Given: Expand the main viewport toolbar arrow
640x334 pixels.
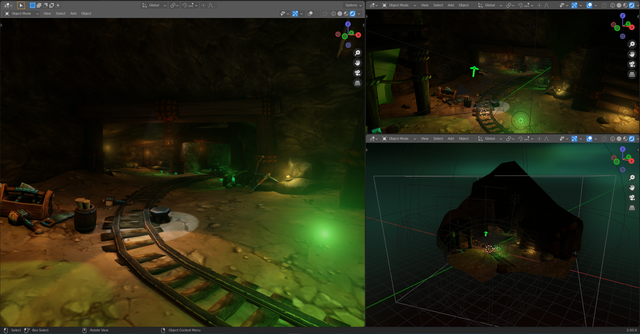Looking at the screenshot, I should tap(1, 25).
